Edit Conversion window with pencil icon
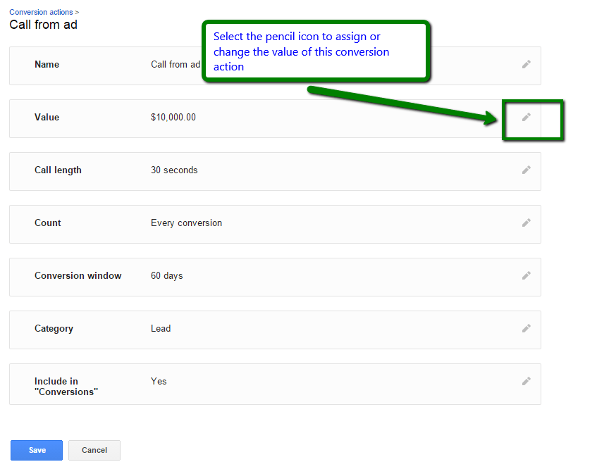 [526, 275]
